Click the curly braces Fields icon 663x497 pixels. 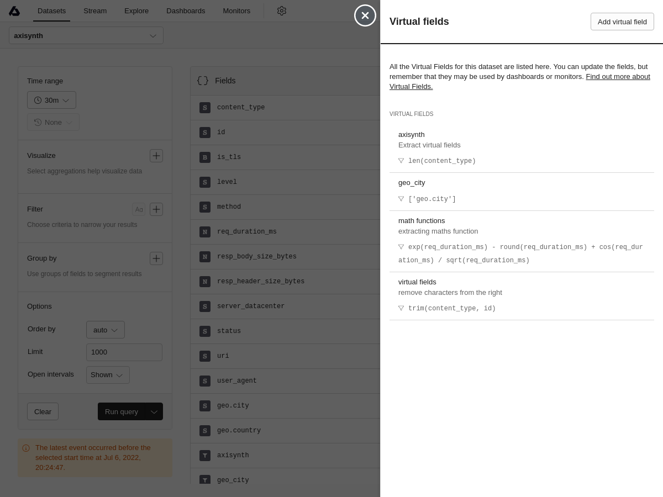tap(203, 81)
